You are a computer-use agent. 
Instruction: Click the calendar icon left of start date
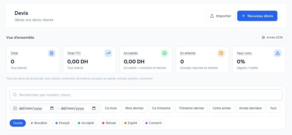pos(15,108)
